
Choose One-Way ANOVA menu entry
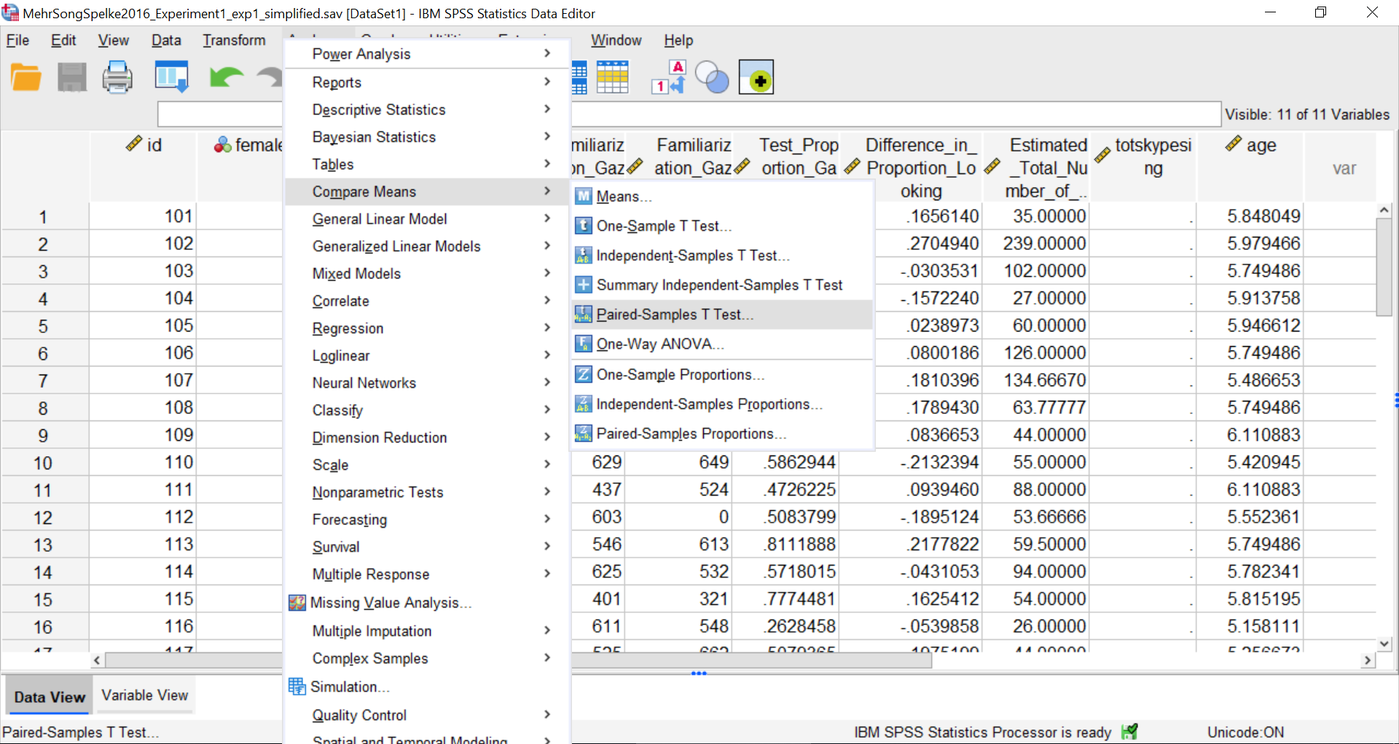tap(722, 344)
